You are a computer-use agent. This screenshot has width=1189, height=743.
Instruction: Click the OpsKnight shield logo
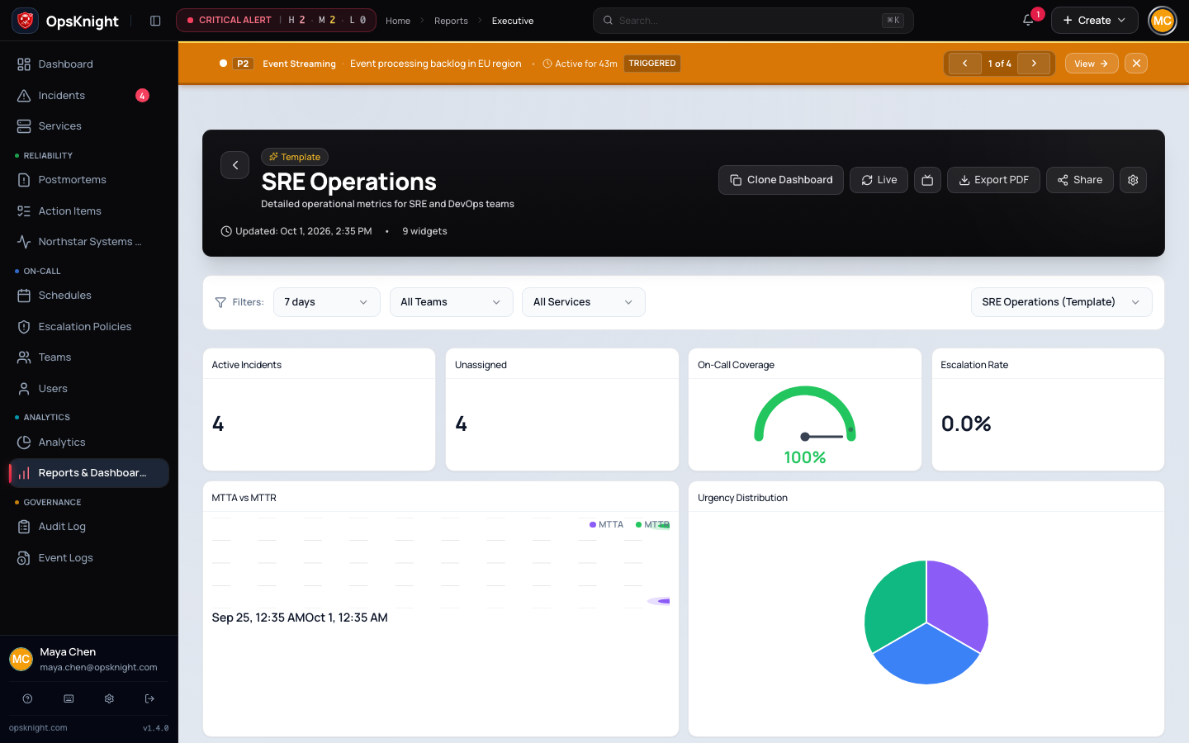click(26, 21)
